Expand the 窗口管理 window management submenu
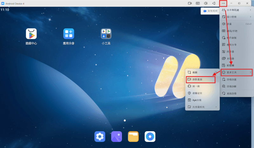 (x=237, y=17)
